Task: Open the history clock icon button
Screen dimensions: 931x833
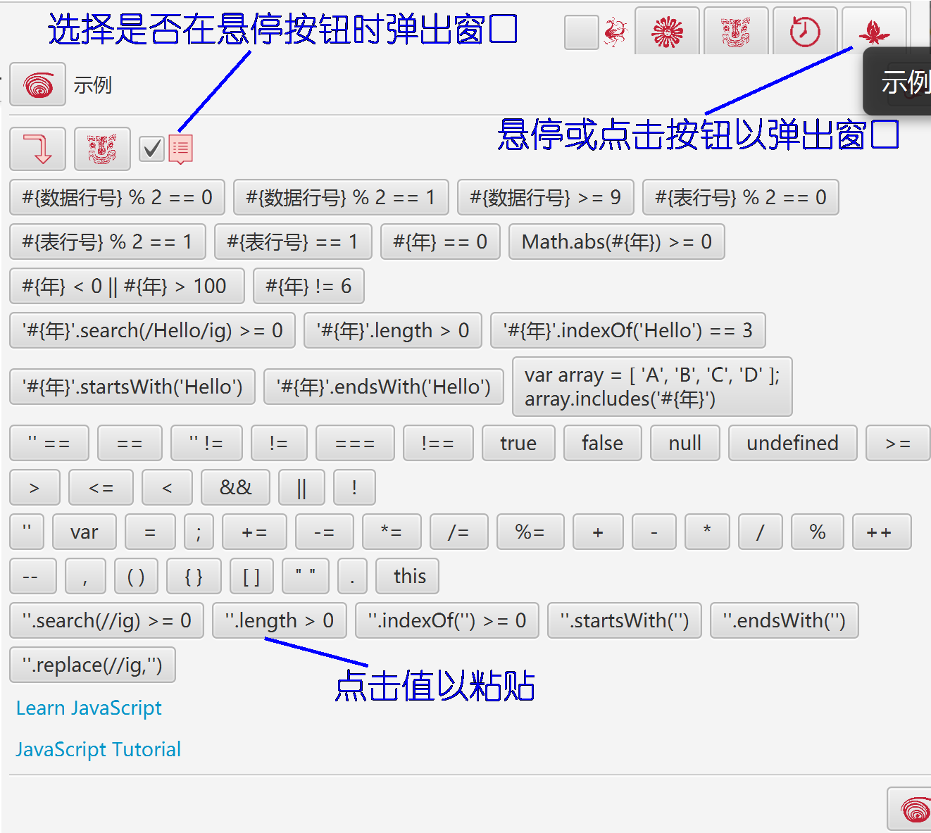Action: pyautogui.click(x=805, y=31)
